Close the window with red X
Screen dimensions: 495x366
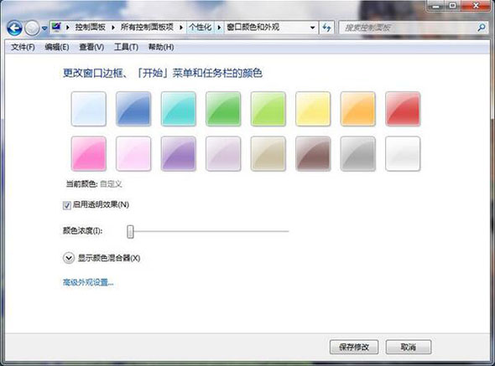[476, 6]
